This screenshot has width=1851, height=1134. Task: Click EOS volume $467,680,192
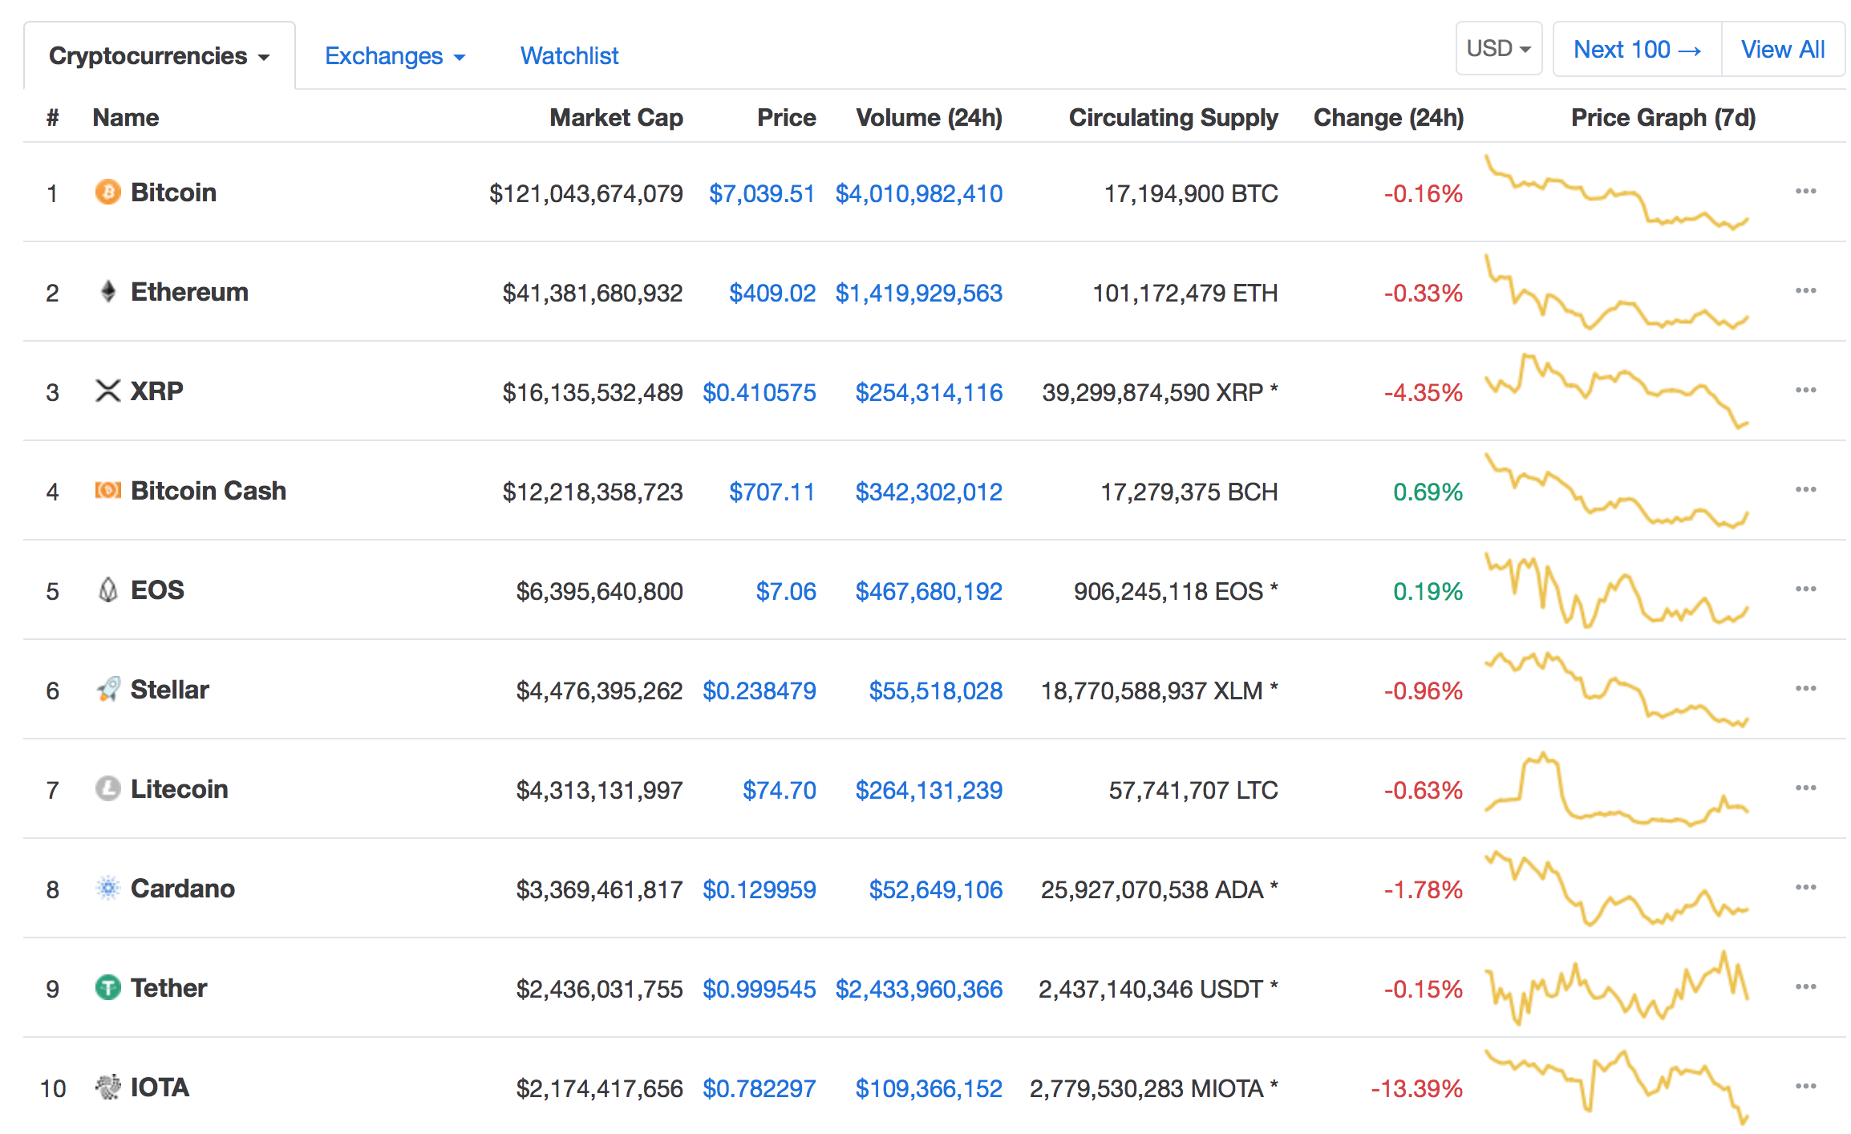pyautogui.click(x=929, y=591)
